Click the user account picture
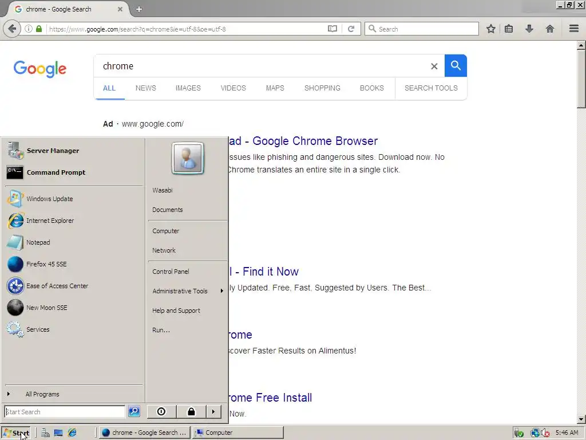The width and height of the screenshot is (586, 440). (188, 158)
